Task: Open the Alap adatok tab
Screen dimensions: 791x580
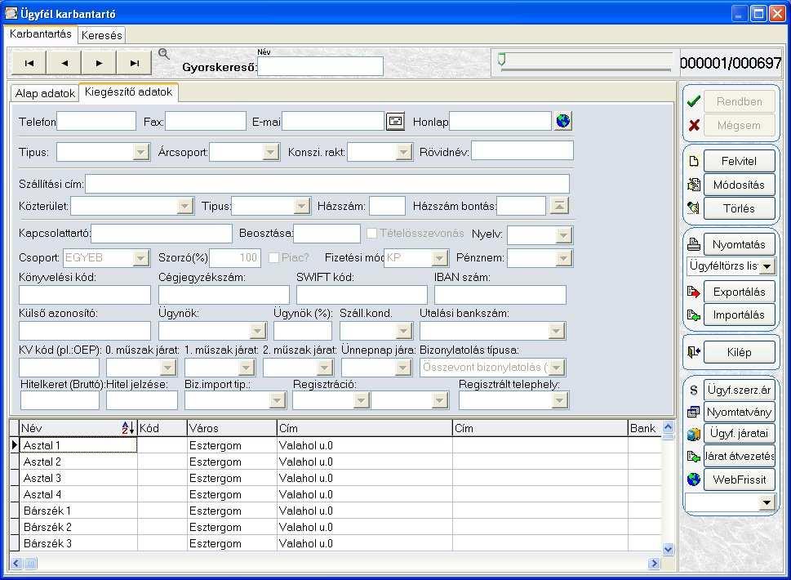Action: click(x=45, y=93)
